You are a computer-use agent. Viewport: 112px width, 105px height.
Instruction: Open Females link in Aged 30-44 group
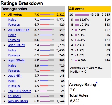[x=14, y=70]
